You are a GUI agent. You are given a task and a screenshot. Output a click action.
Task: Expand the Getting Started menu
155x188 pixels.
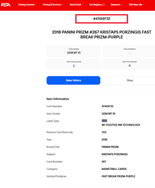pyautogui.click(x=27, y=5)
